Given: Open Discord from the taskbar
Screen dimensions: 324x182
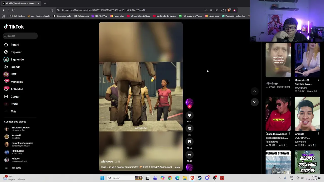Looking at the screenshot, I should click(207, 178).
